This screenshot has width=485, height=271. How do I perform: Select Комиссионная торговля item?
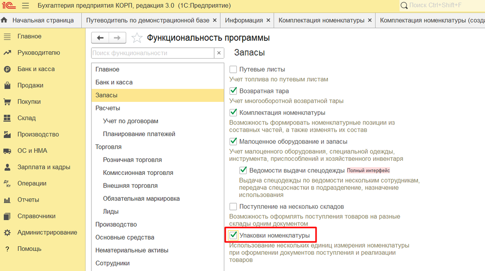tap(158, 173)
